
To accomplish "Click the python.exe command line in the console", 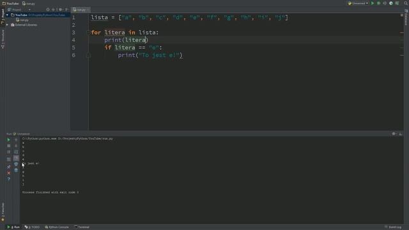I will [68, 139].
